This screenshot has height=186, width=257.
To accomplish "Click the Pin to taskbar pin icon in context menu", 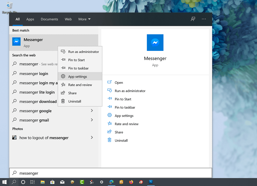I will pos(63,68).
